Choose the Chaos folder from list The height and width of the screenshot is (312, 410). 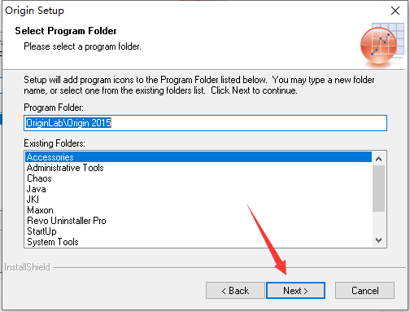198,178
